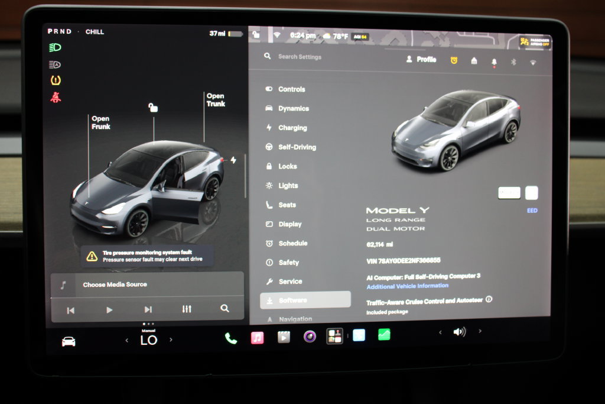Open the all-apps launcher icon
This screenshot has height=404, width=605.
[334, 336]
